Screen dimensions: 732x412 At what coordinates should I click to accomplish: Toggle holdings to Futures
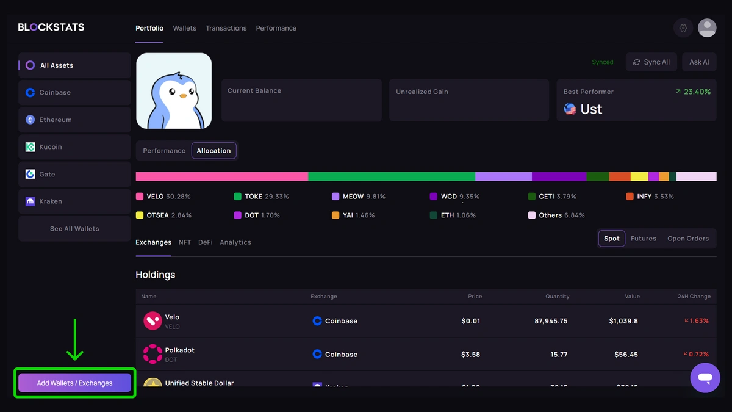coord(643,239)
